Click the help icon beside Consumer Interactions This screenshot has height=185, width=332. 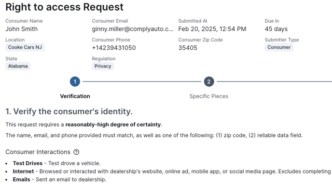[x=76, y=152]
